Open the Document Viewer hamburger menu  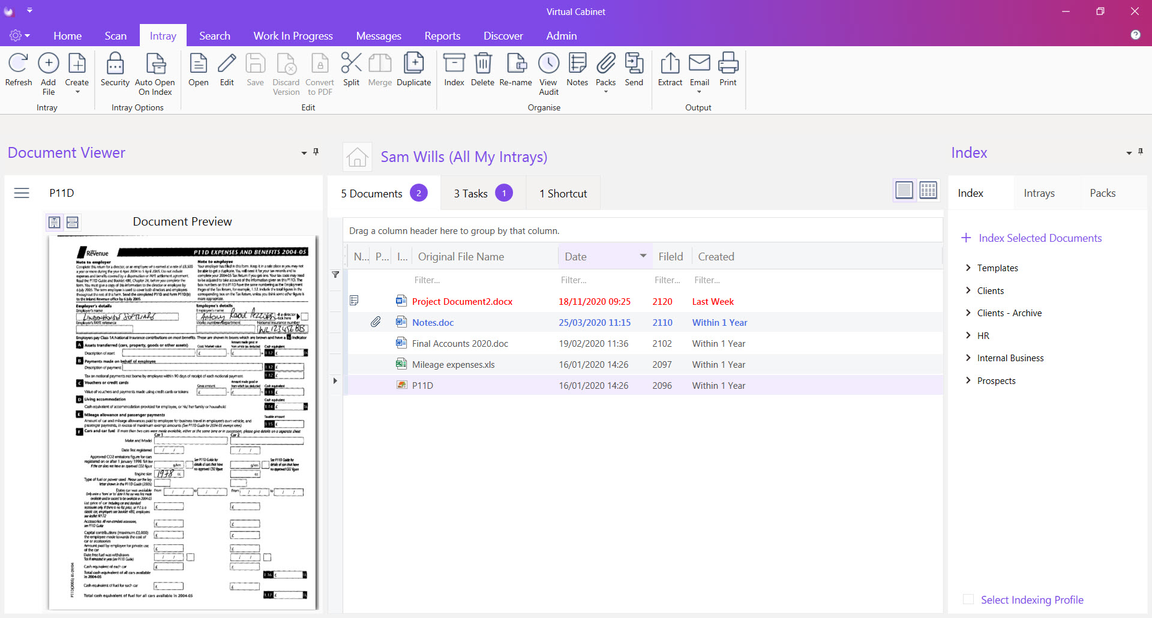click(x=22, y=193)
